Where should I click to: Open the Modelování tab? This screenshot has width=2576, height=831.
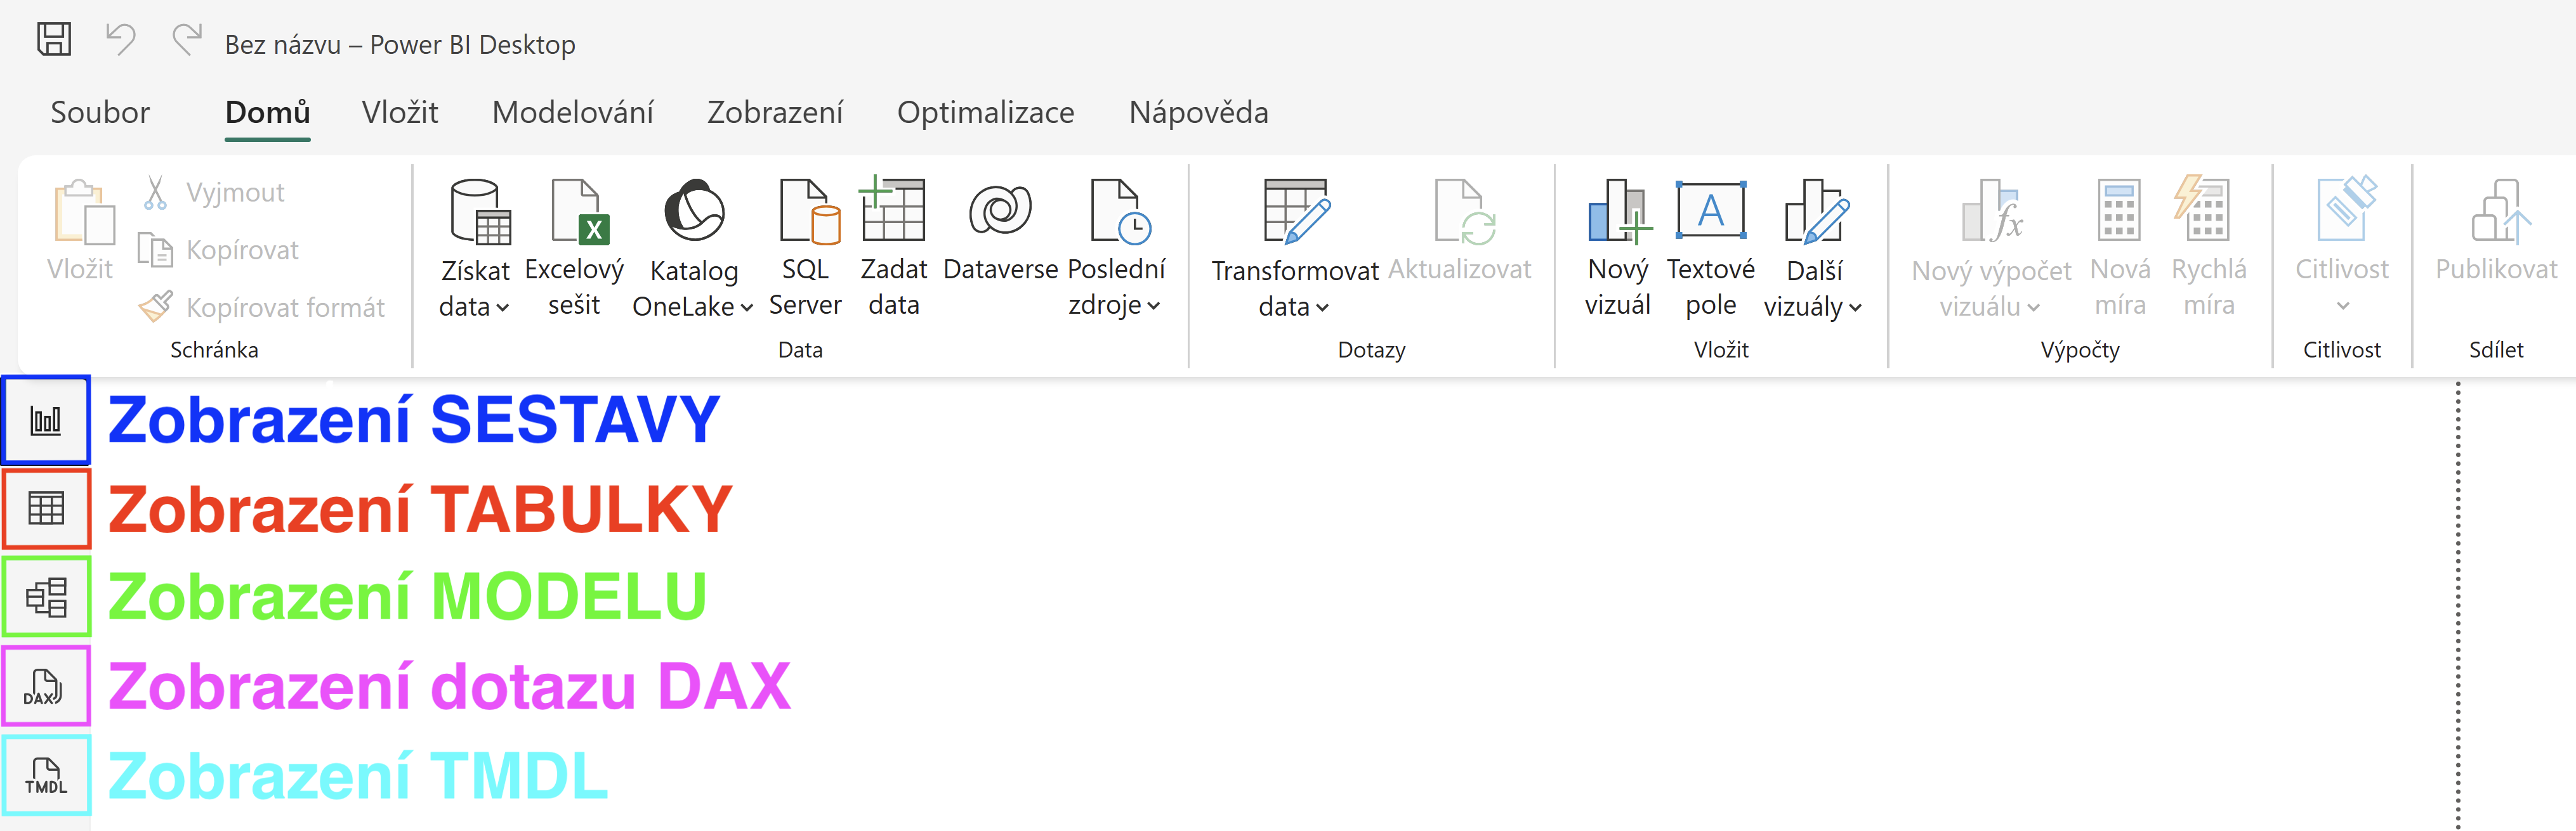coord(573,112)
